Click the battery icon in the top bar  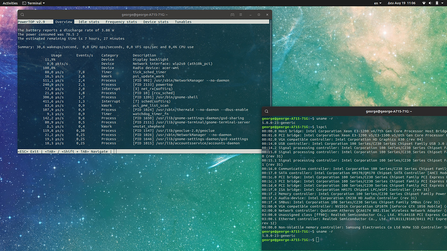click(437, 3)
